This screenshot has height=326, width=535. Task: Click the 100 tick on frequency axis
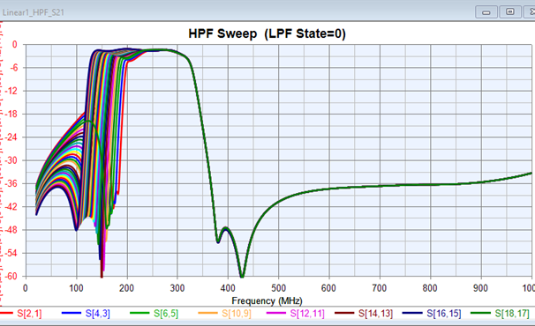76,288
